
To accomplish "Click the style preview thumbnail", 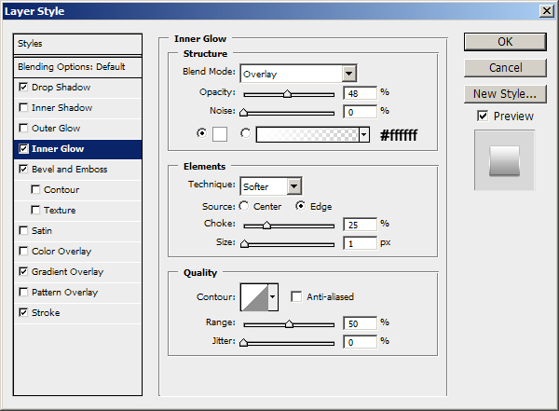I will pos(504,160).
